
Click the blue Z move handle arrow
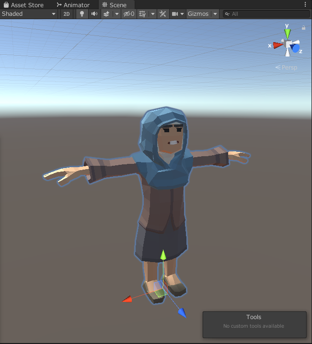182,313
